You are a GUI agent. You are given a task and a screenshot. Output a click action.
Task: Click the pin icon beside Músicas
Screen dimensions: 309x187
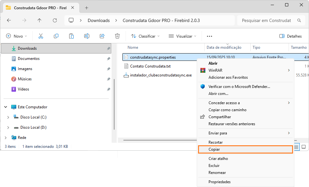tap(108, 79)
